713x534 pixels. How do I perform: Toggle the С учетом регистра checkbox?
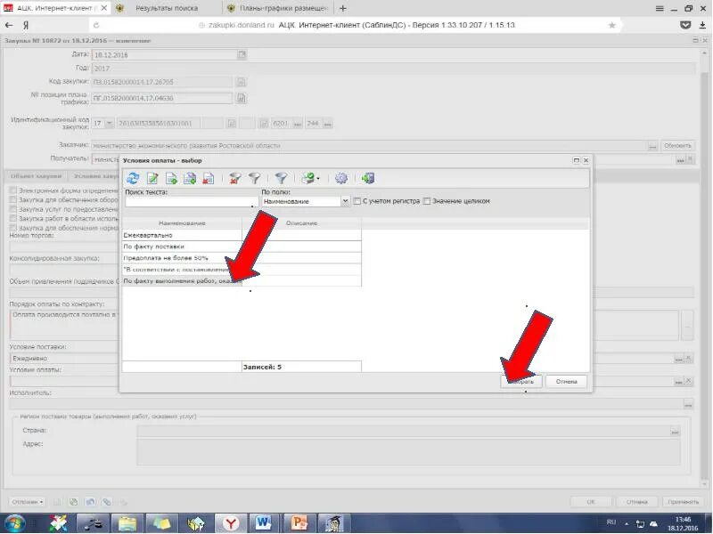[357, 201]
